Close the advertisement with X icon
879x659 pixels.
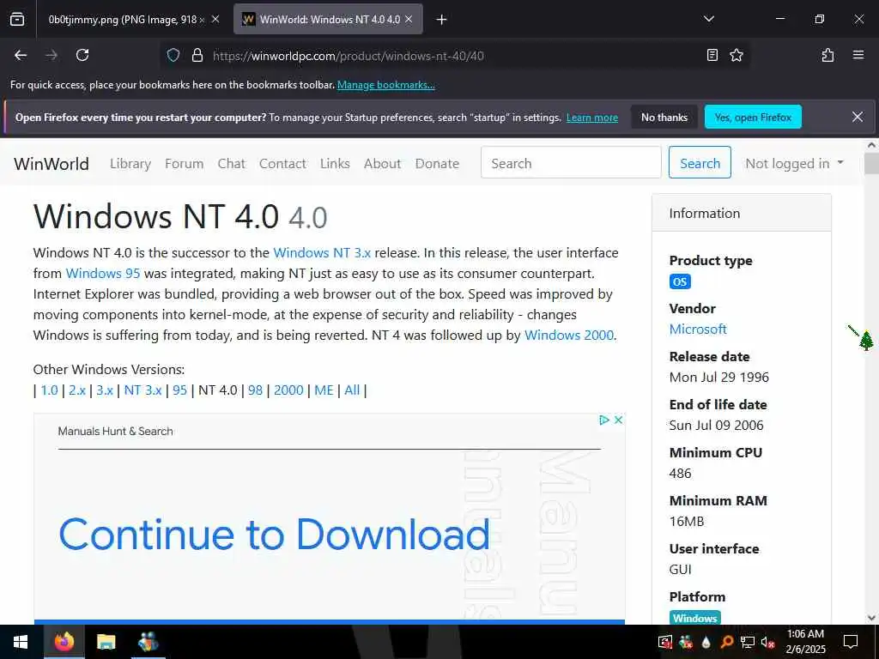pyautogui.click(x=618, y=420)
